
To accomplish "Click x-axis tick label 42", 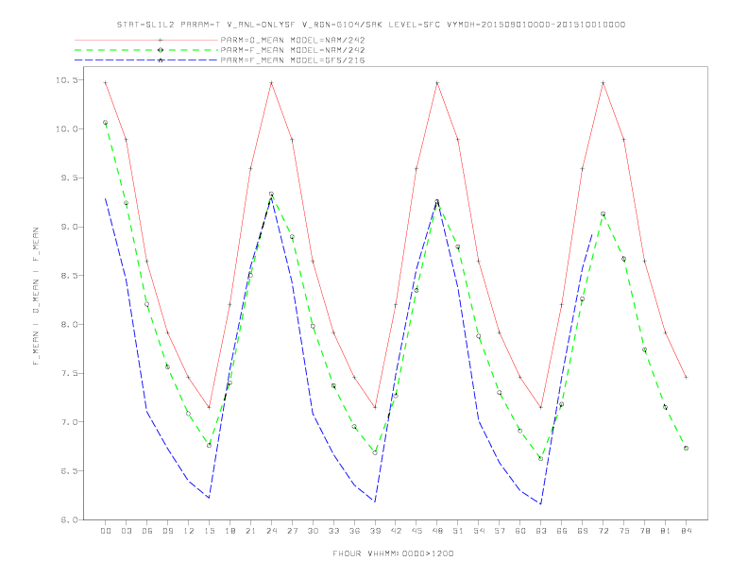I will click(396, 531).
